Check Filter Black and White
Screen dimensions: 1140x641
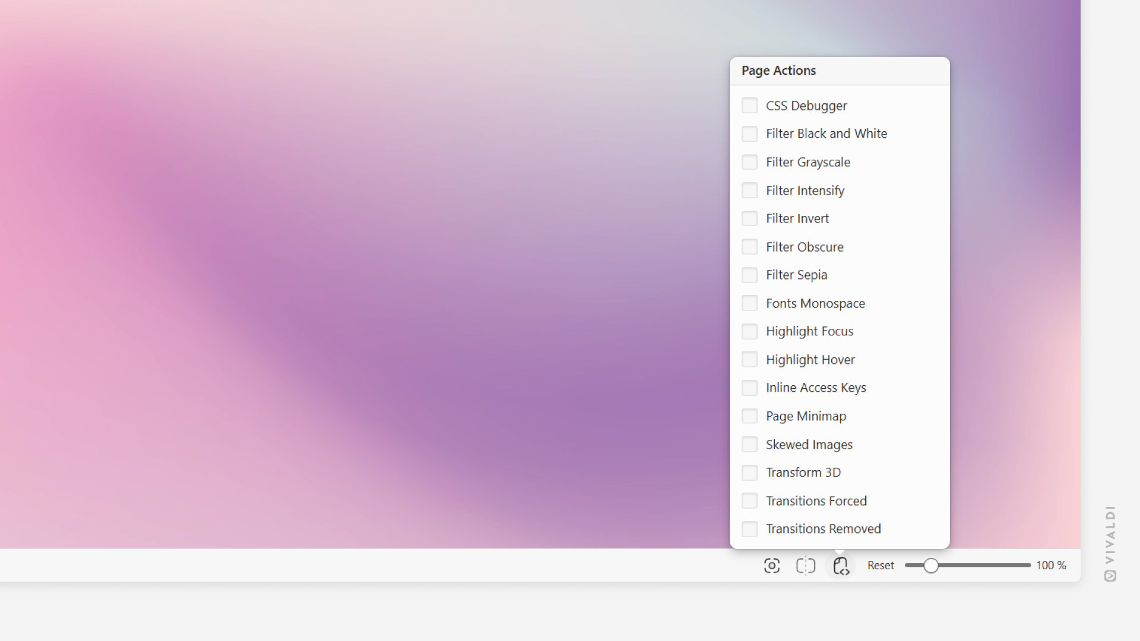coord(749,134)
